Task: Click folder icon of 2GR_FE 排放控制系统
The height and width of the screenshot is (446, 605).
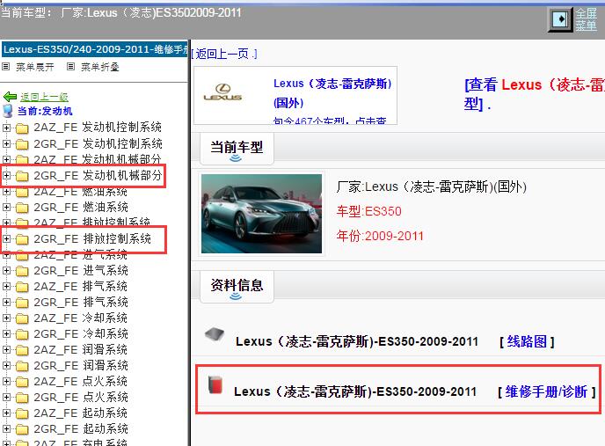Action: point(22,239)
